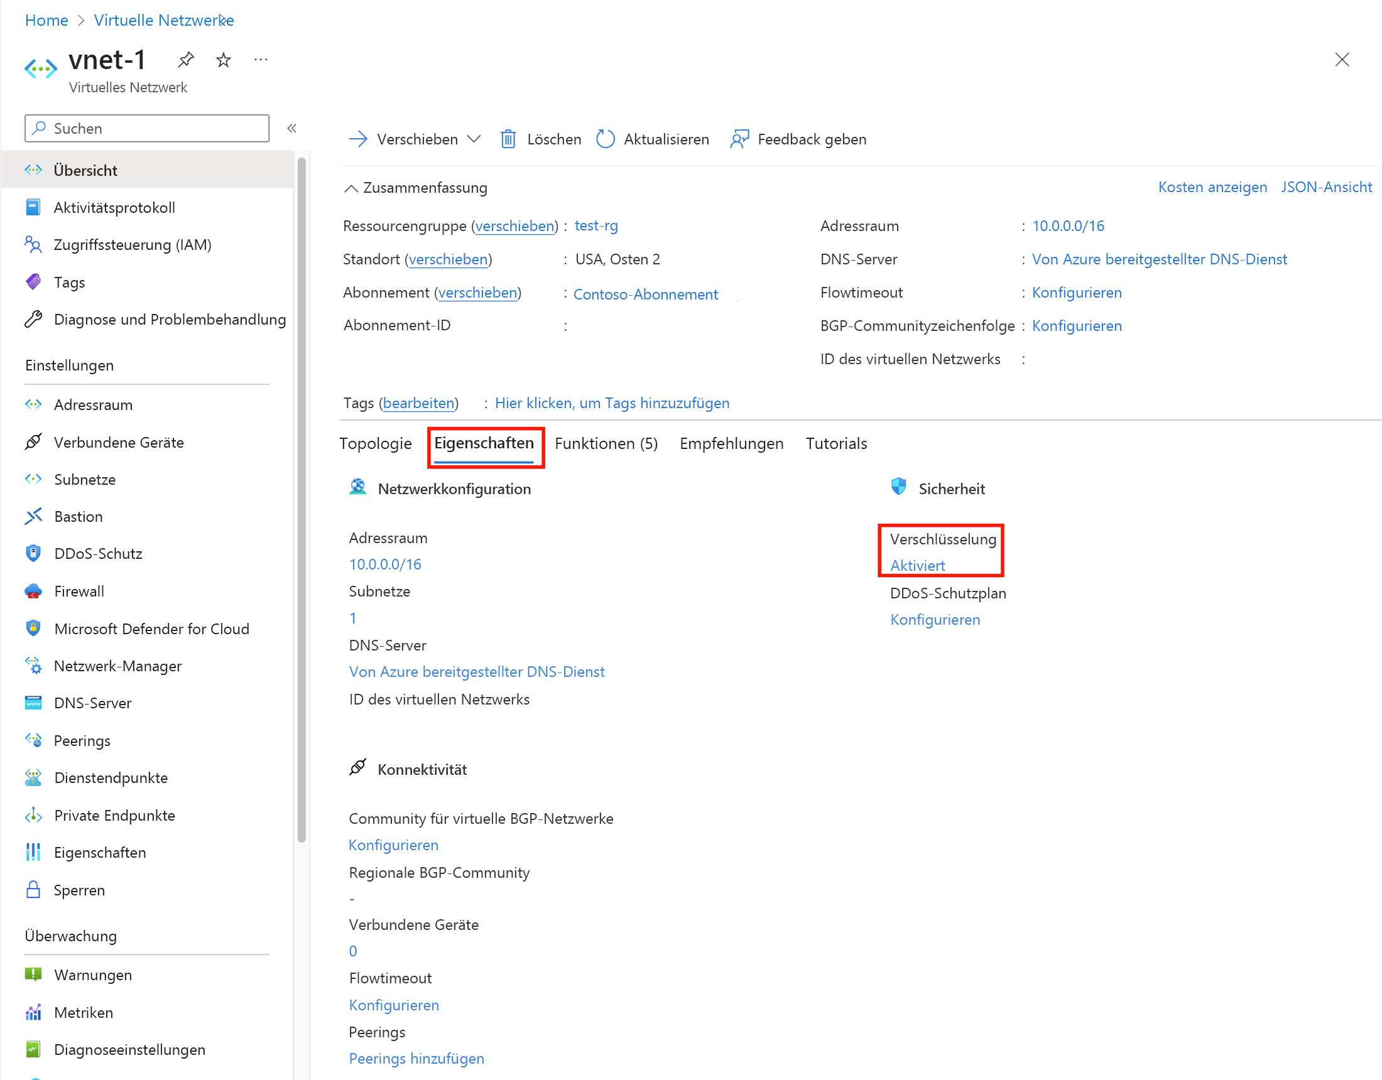Open Subnetze in the sidebar
The width and height of the screenshot is (1382, 1080).
click(x=85, y=479)
